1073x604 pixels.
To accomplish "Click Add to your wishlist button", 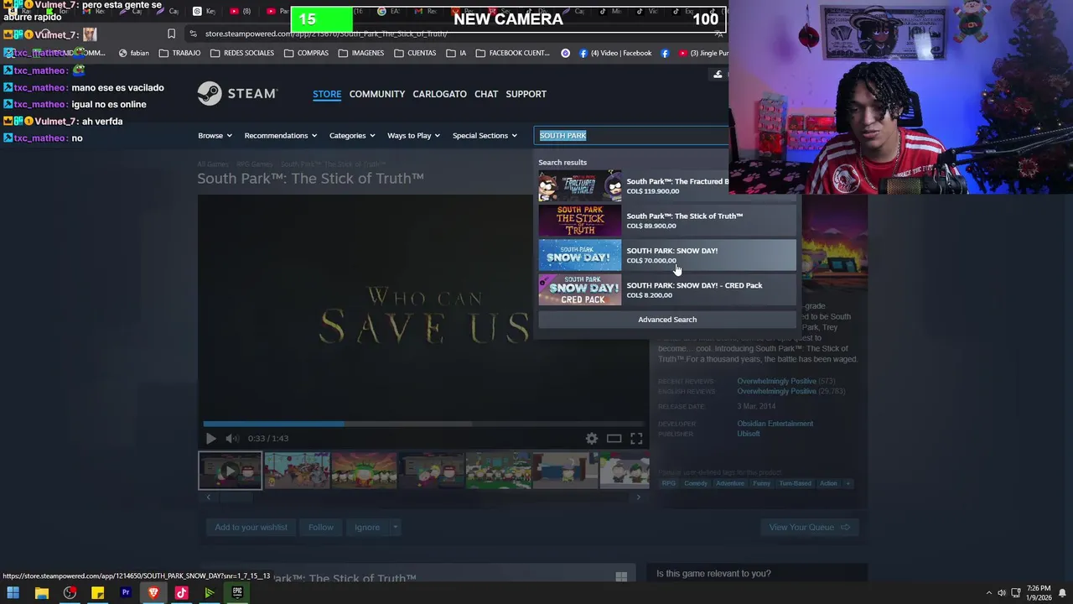I will (251, 528).
